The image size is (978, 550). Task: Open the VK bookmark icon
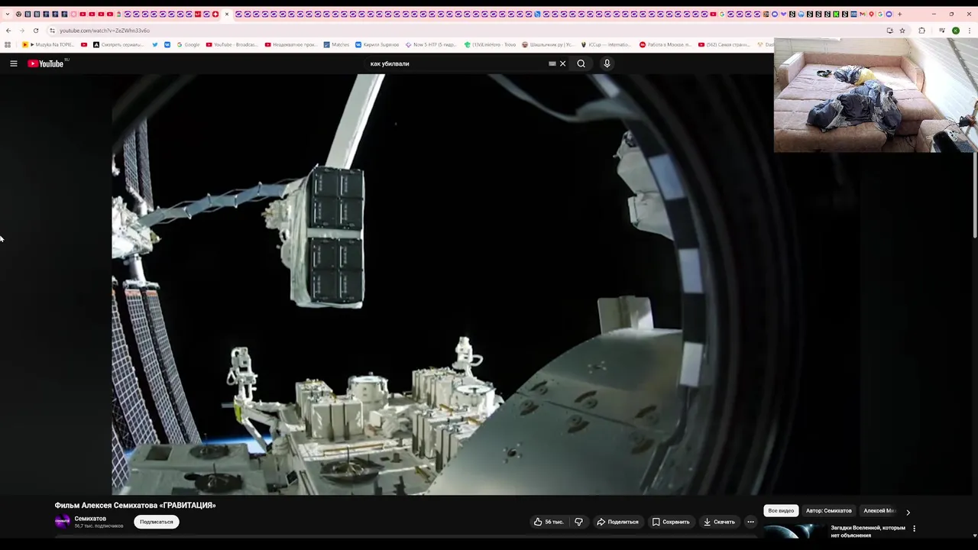point(167,44)
